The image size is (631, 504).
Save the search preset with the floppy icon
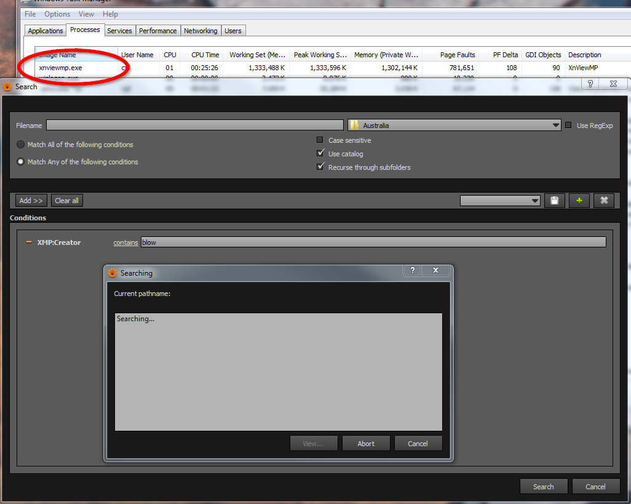tap(555, 201)
